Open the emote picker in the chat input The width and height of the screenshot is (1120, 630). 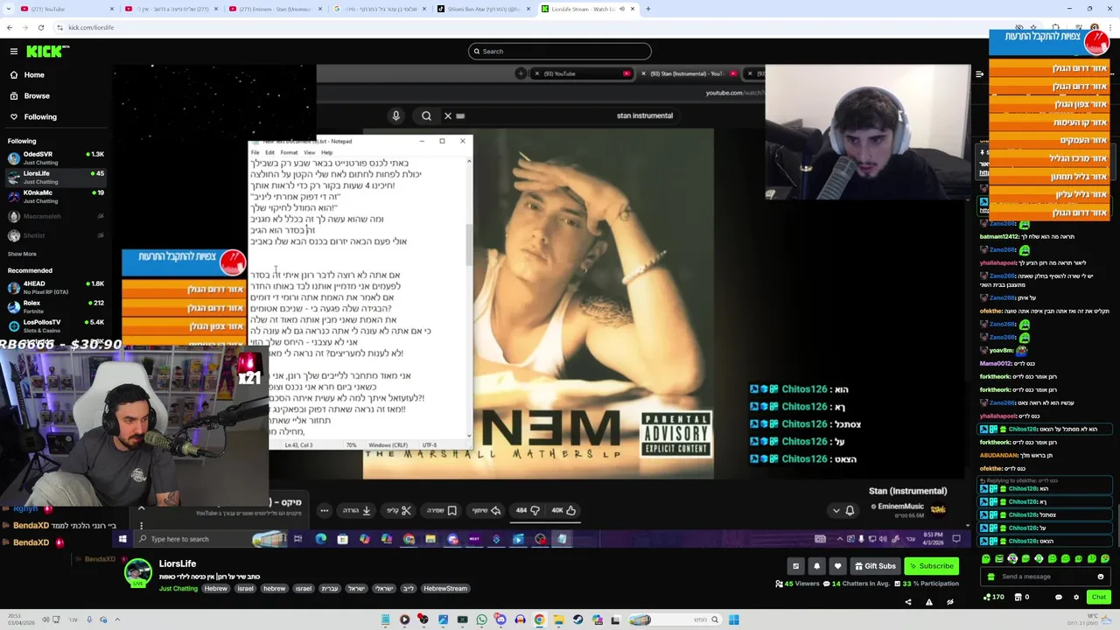point(1100,577)
